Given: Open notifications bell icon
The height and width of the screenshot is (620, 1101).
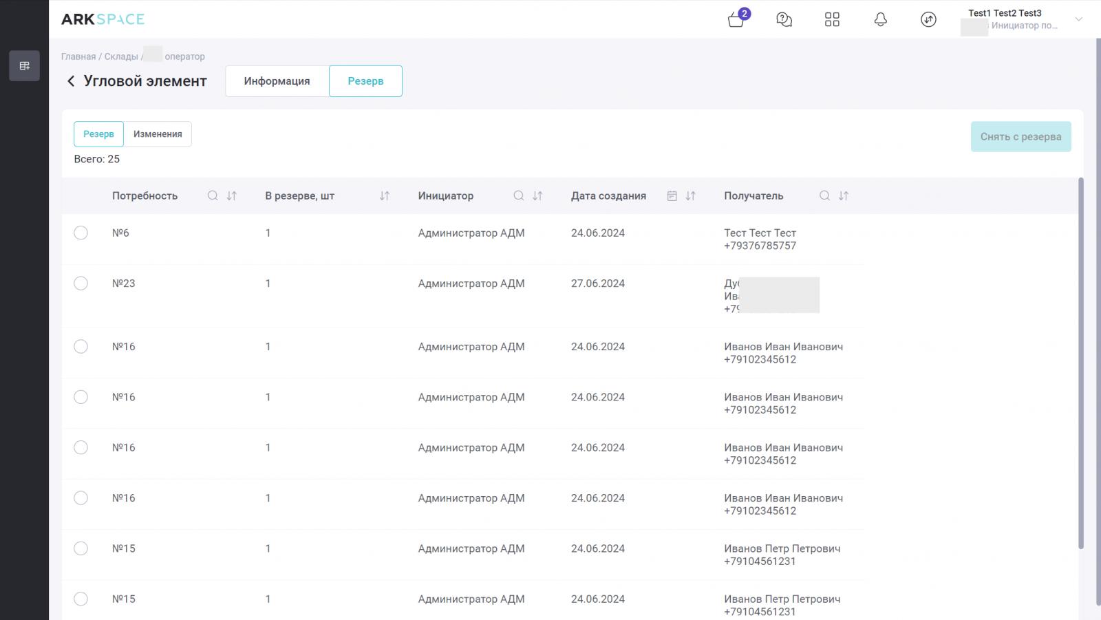Looking at the screenshot, I should coord(880,19).
